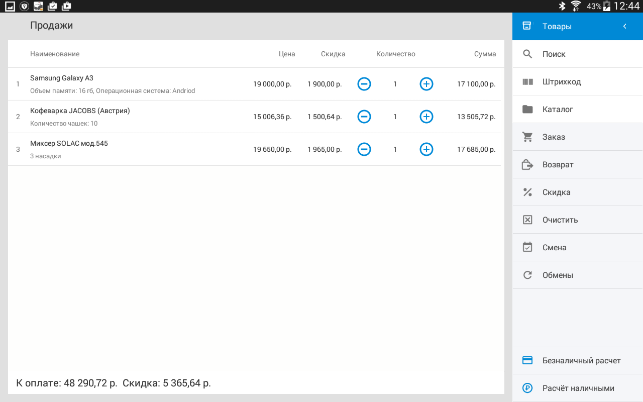
Task: Decrease JACOBS coffee maker quantity
Action: 364,117
